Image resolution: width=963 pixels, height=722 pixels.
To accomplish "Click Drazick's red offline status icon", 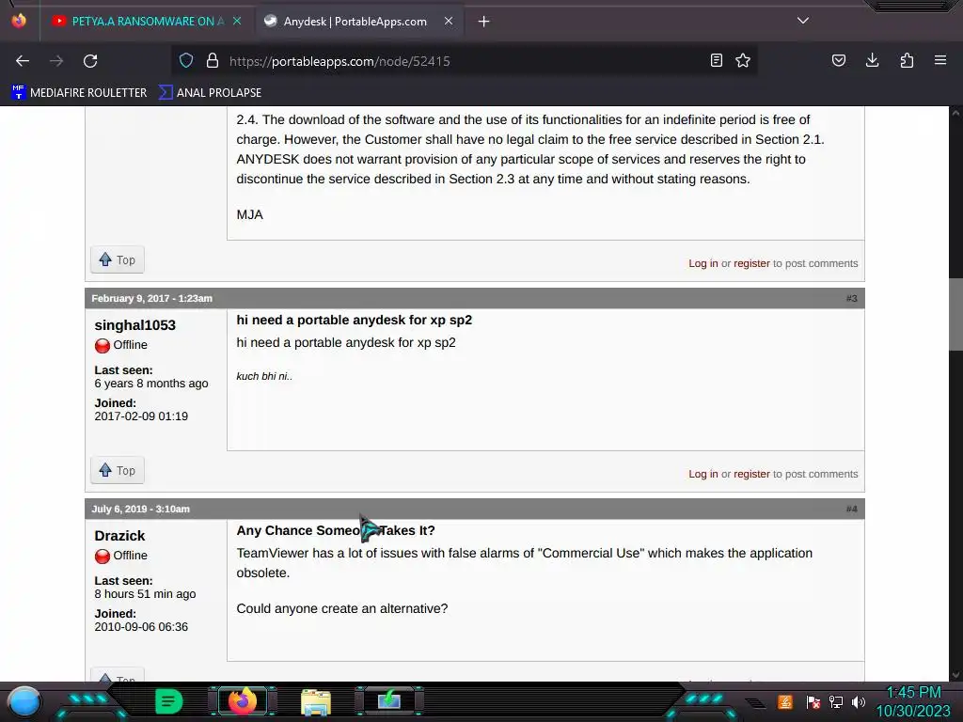I will pyautogui.click(x=103, y=557).
